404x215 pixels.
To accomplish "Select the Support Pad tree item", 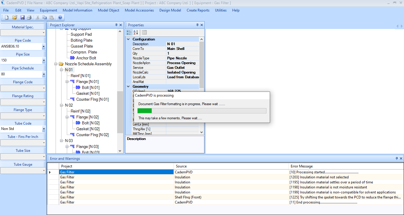I will pos(81,34).
